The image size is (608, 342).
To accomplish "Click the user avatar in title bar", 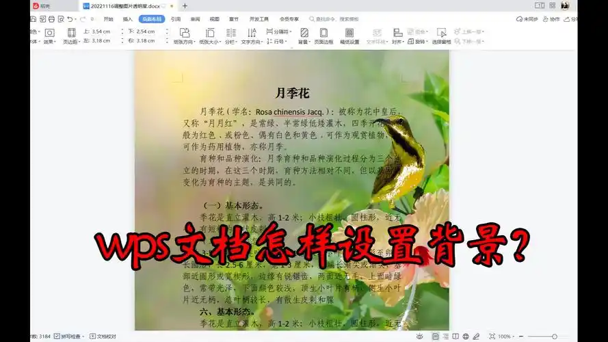I will (565, 5).
